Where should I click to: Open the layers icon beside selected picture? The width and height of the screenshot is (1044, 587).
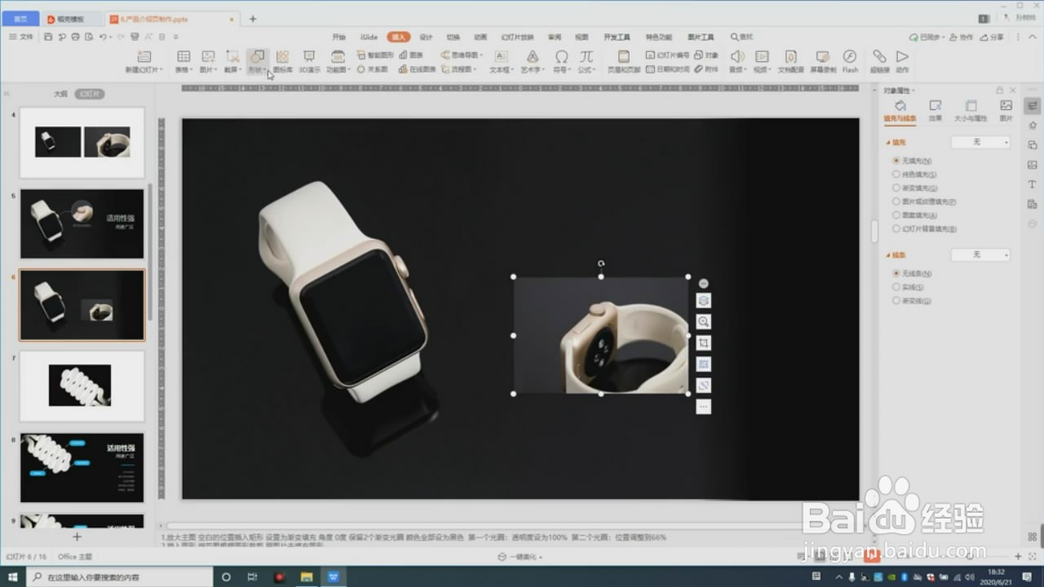pos(704,301)
